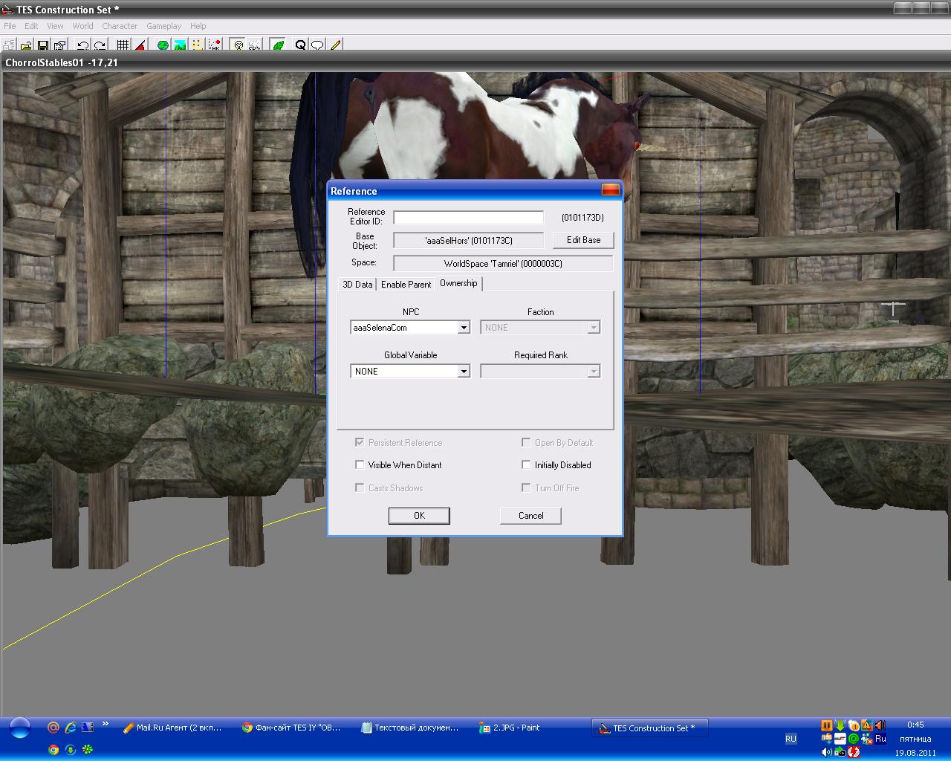
Task: Open the Edit menu
Action: point(31,26)
